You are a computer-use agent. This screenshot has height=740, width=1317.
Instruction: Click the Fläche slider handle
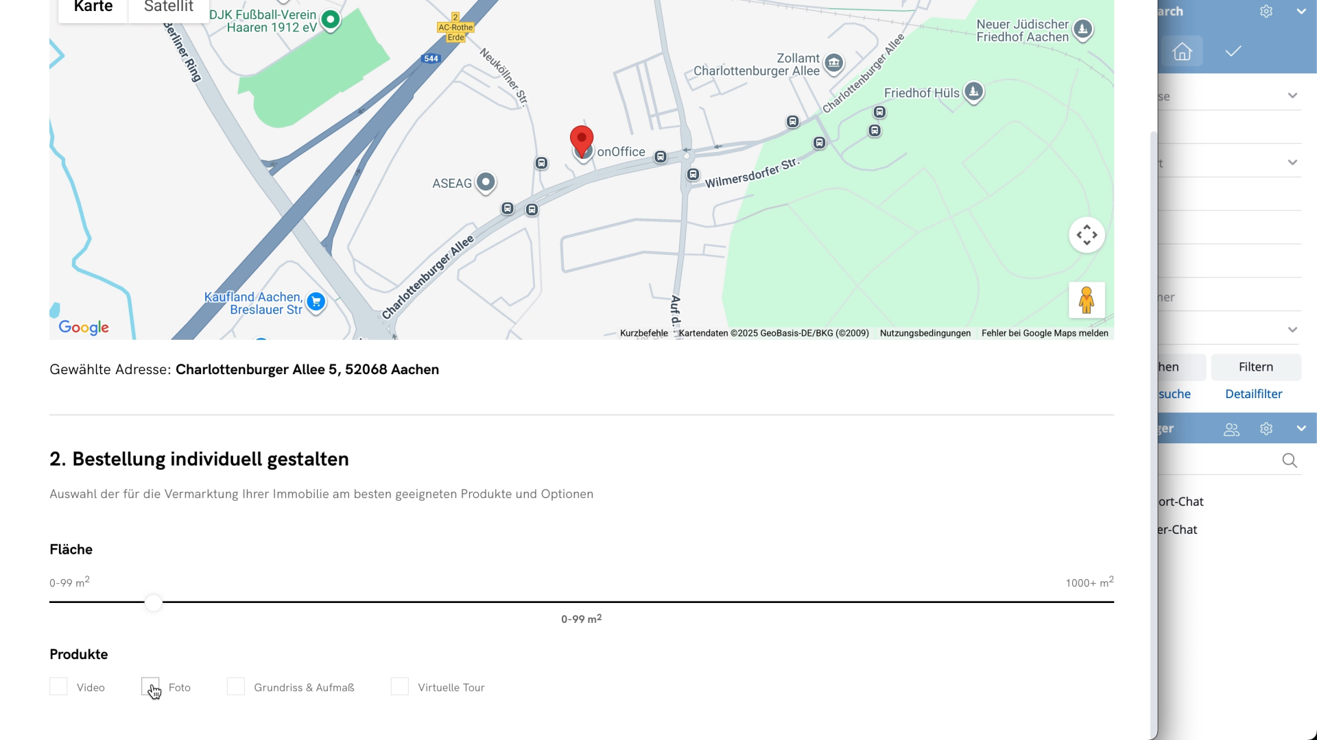tap(154, 602)
